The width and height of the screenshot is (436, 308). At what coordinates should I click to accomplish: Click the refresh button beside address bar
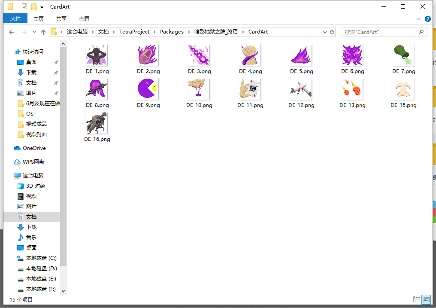332,32
